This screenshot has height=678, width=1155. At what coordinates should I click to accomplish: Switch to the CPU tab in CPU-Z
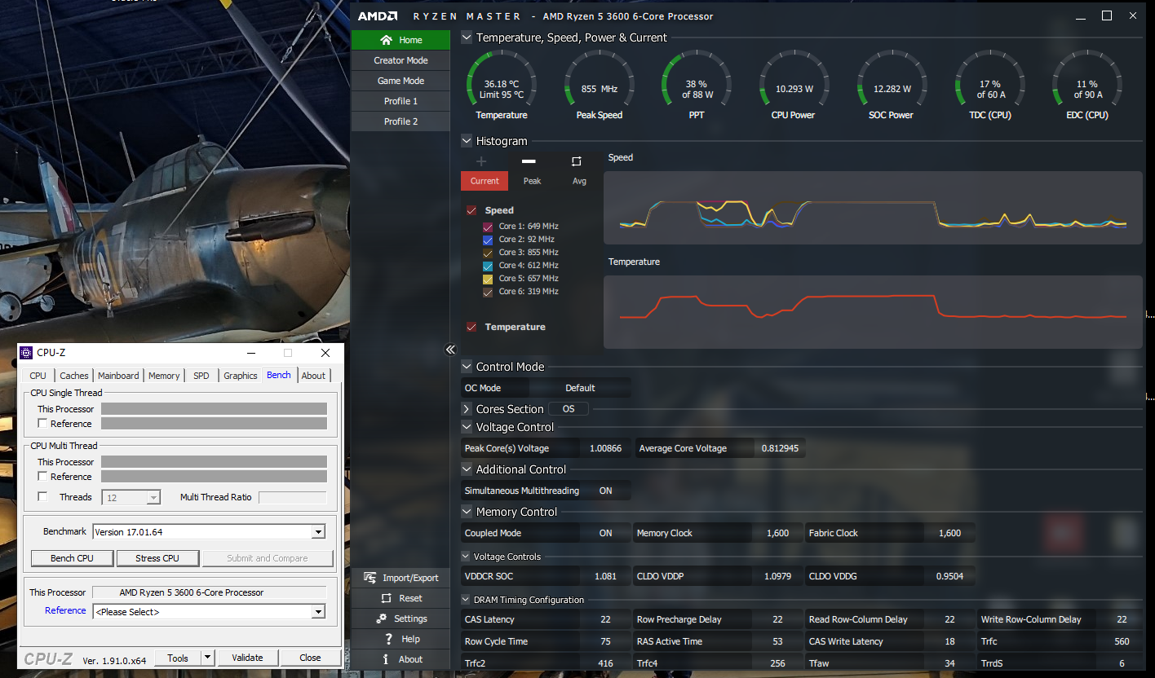click(x=38, y=376)
